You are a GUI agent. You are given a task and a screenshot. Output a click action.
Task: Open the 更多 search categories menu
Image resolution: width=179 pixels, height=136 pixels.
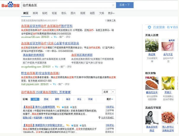(111, 13)
